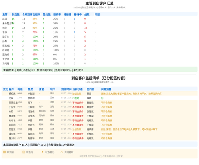The width and height of the screenshot is (199, 165).
Task: Click the 战败 value 10
Action: (x=86, y=28)
